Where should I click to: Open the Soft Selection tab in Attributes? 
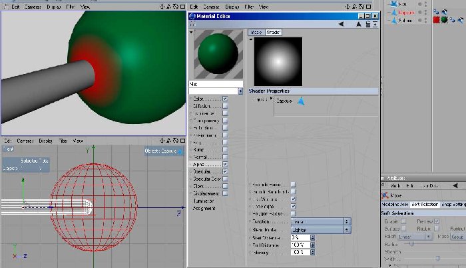pyautogui.click(x=425, y=204)
